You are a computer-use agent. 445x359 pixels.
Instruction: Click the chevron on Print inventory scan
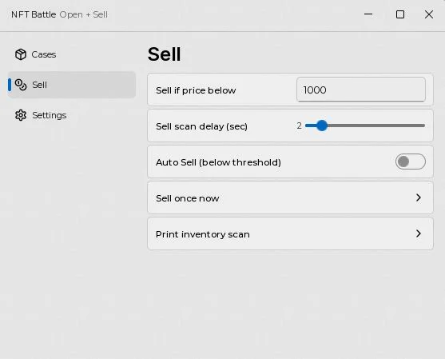(419, 233)
